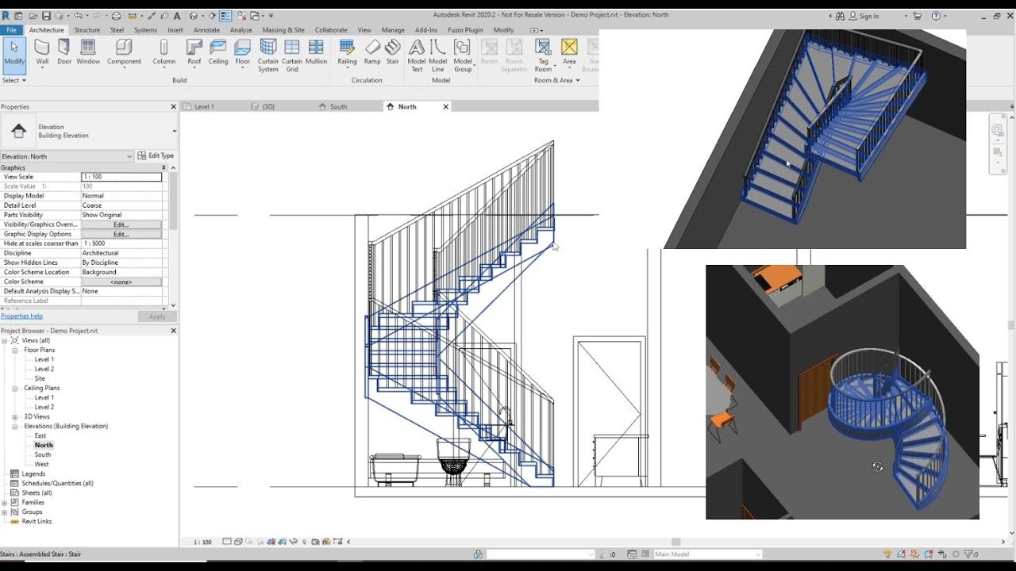The image size is (1016, 571).
Task: Activate the Railing tool
Action: pyautogui.click(x=347, y=52)
